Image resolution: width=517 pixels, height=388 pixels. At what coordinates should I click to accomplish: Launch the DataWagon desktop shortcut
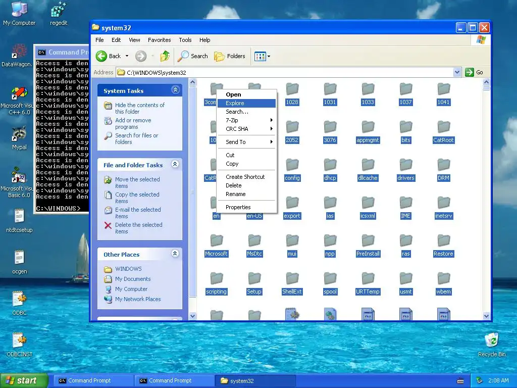point(17,55)
